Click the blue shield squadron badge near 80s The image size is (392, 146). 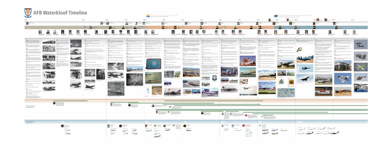[x=230, y=114]
